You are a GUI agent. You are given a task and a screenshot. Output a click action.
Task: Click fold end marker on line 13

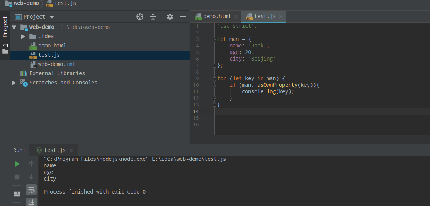click(214, 105)
